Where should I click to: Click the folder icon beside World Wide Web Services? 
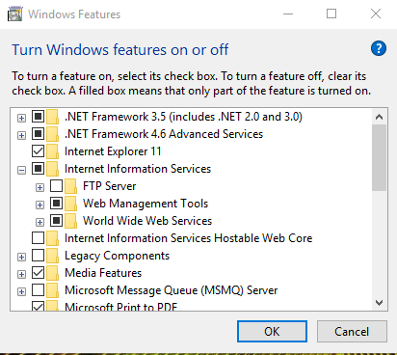(x=71, y=221)
